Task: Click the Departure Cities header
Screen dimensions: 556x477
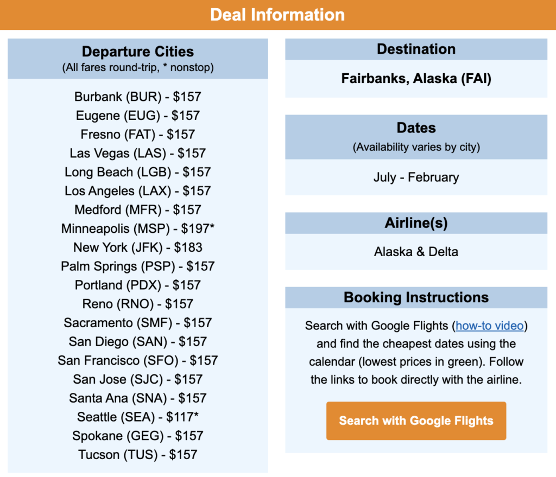Action: [x=137, y=52]
